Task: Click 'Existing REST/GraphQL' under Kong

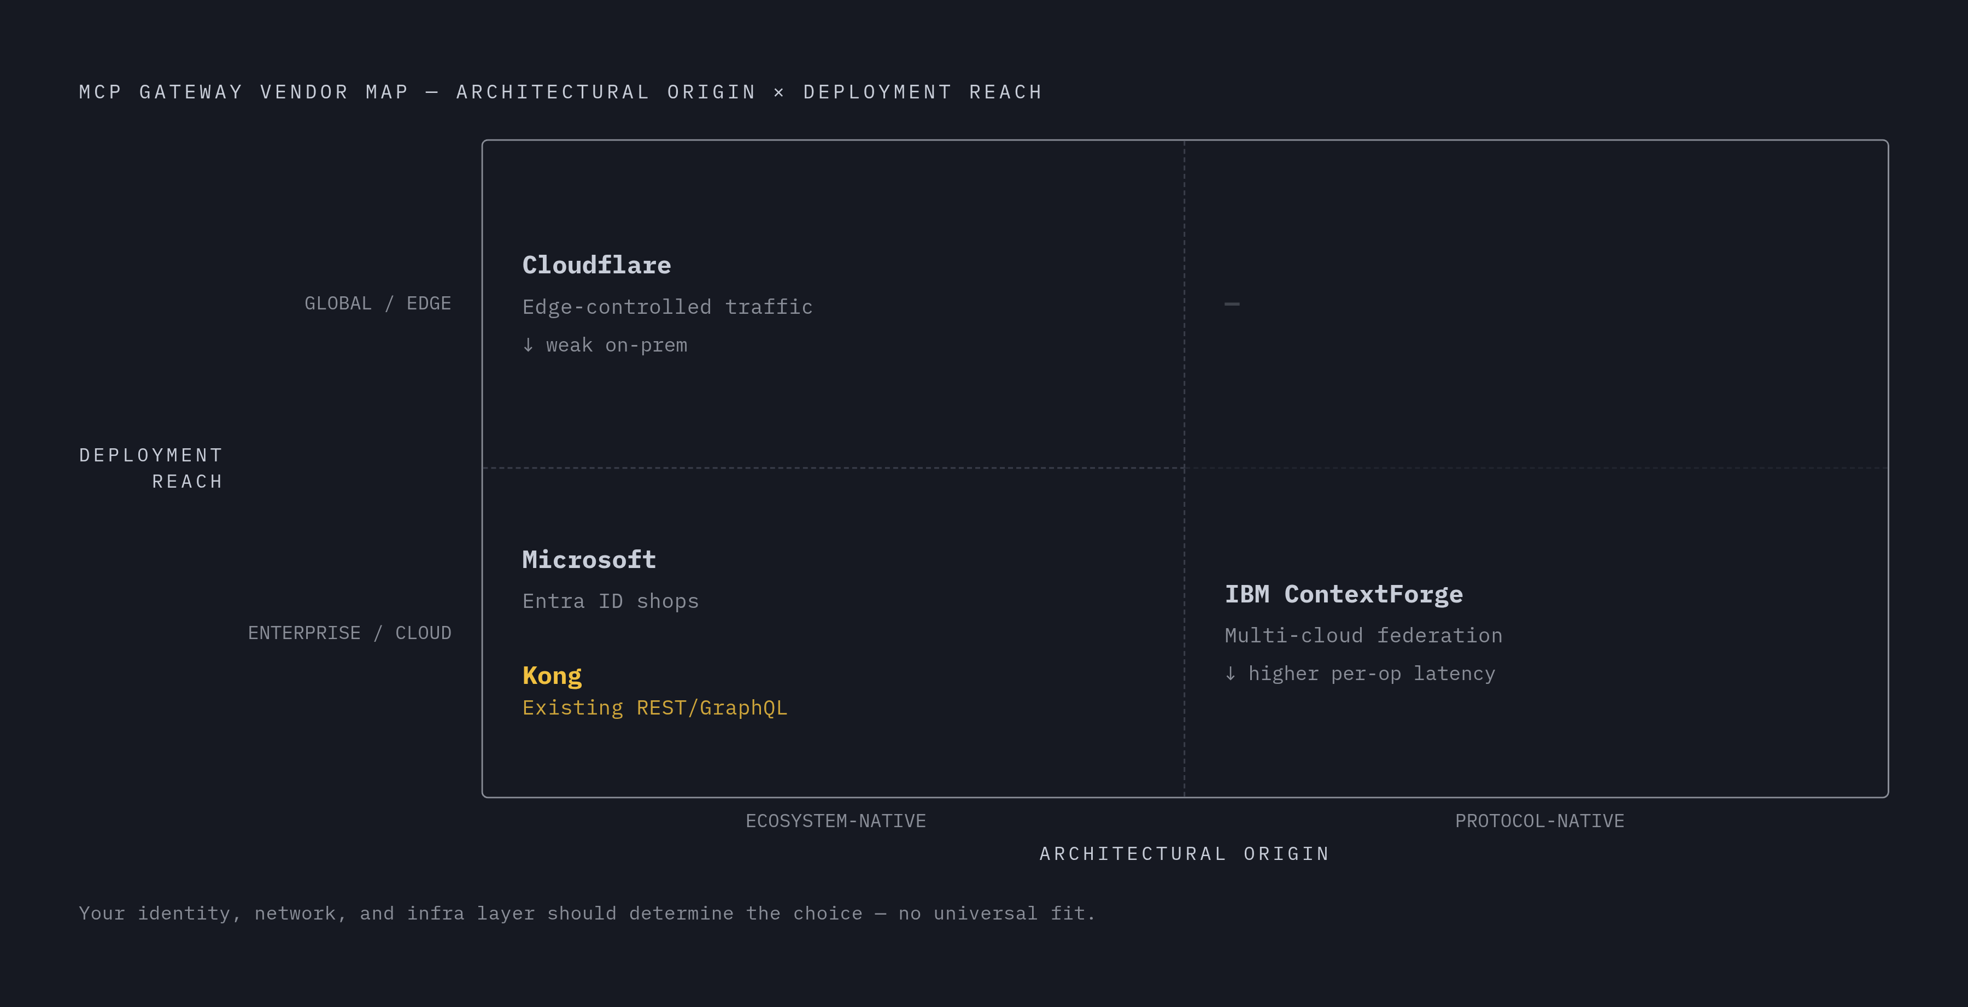Action: [x=655, y=709]
